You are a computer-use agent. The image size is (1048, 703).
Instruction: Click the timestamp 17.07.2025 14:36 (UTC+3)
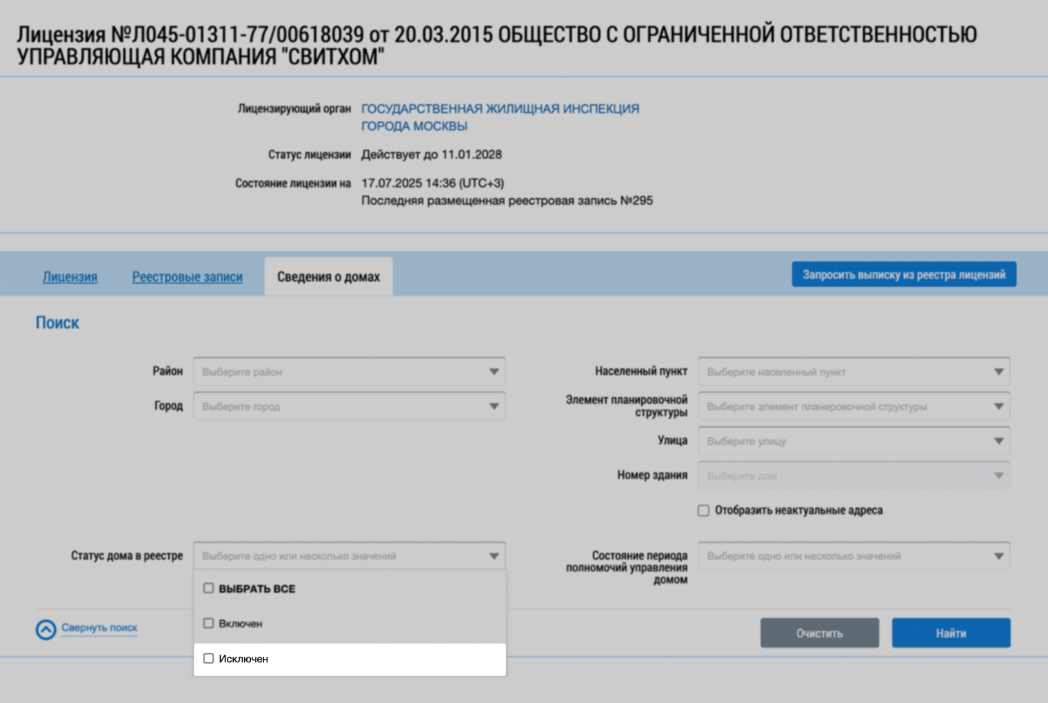coord(432,183)
